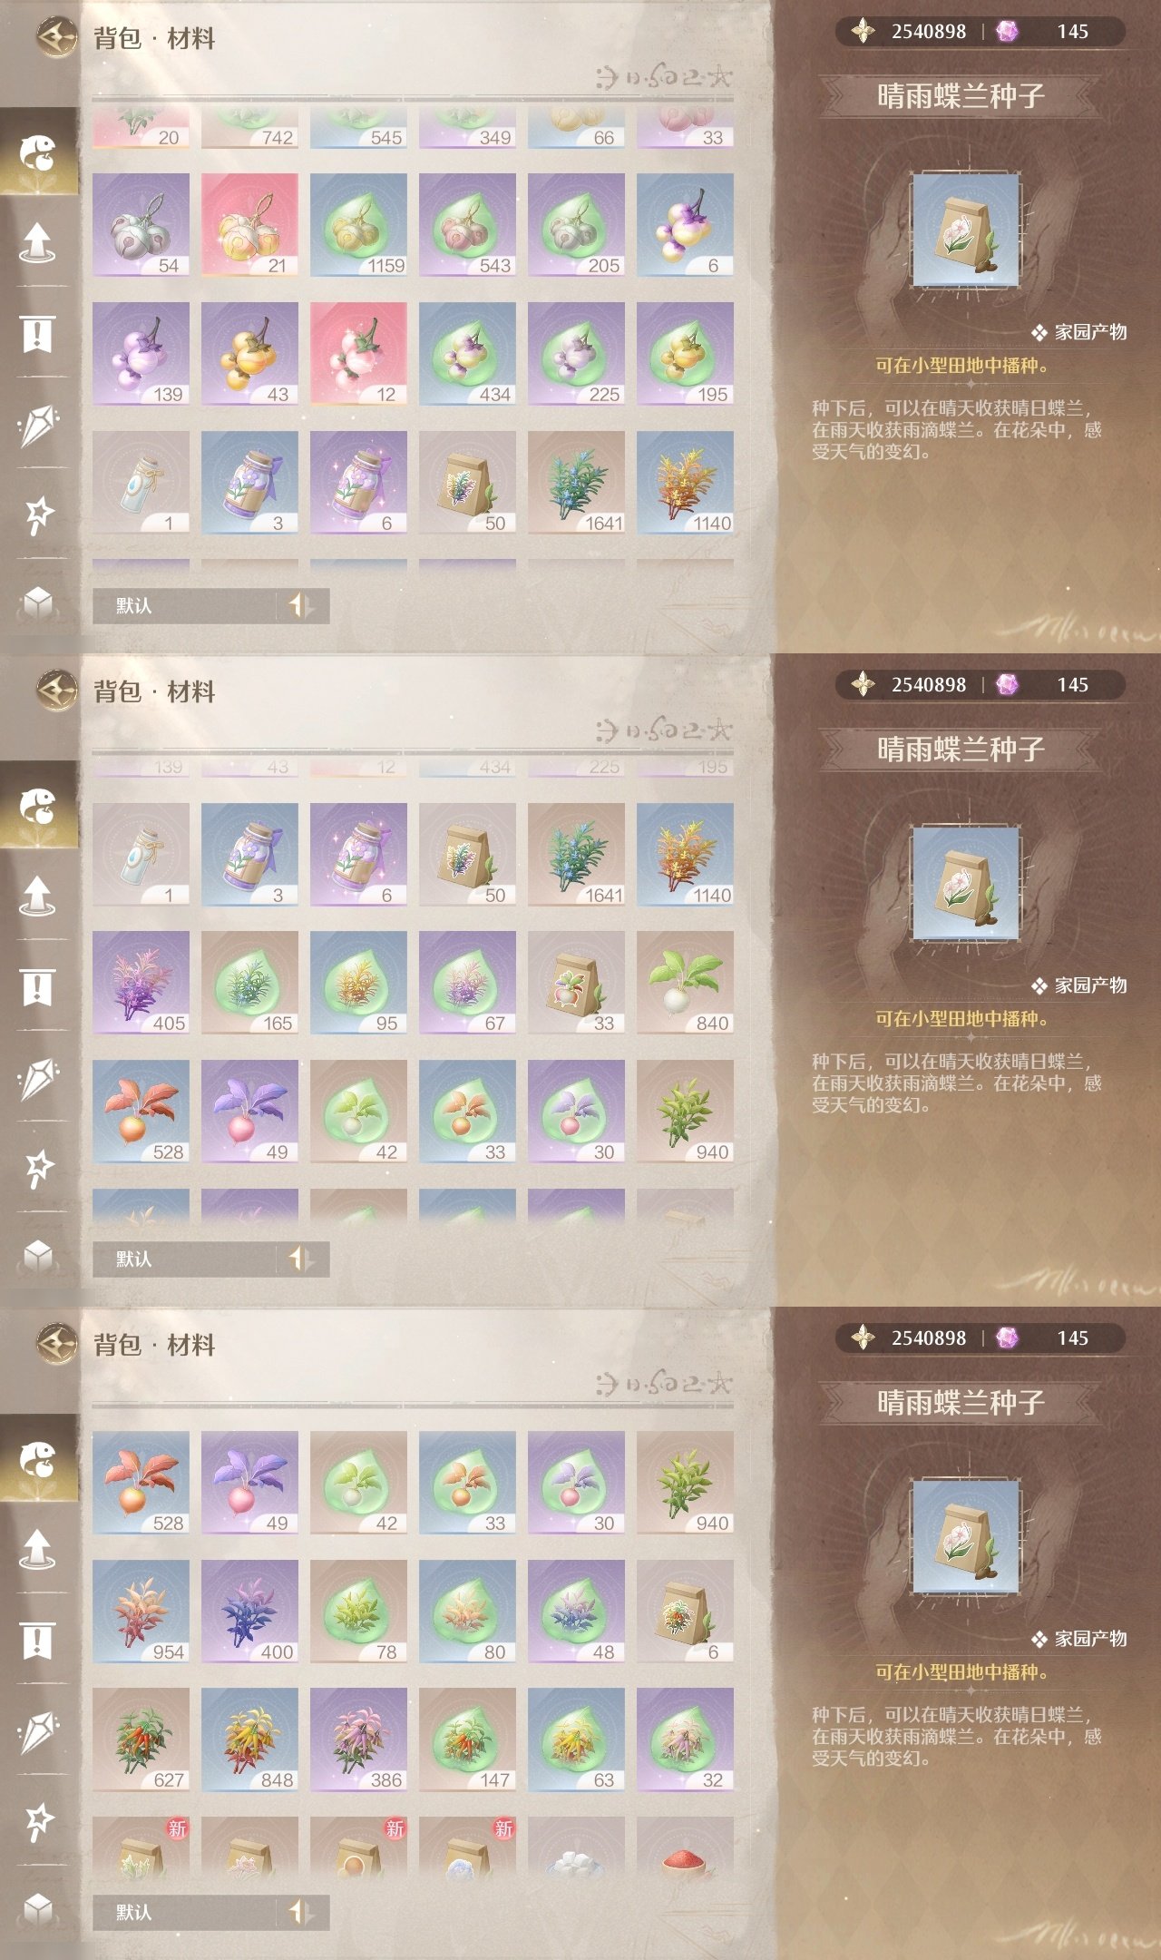Expand the bottom 默认 sort dropdown
This screenshot has height=1960, width=1161.
[184, 1912]
